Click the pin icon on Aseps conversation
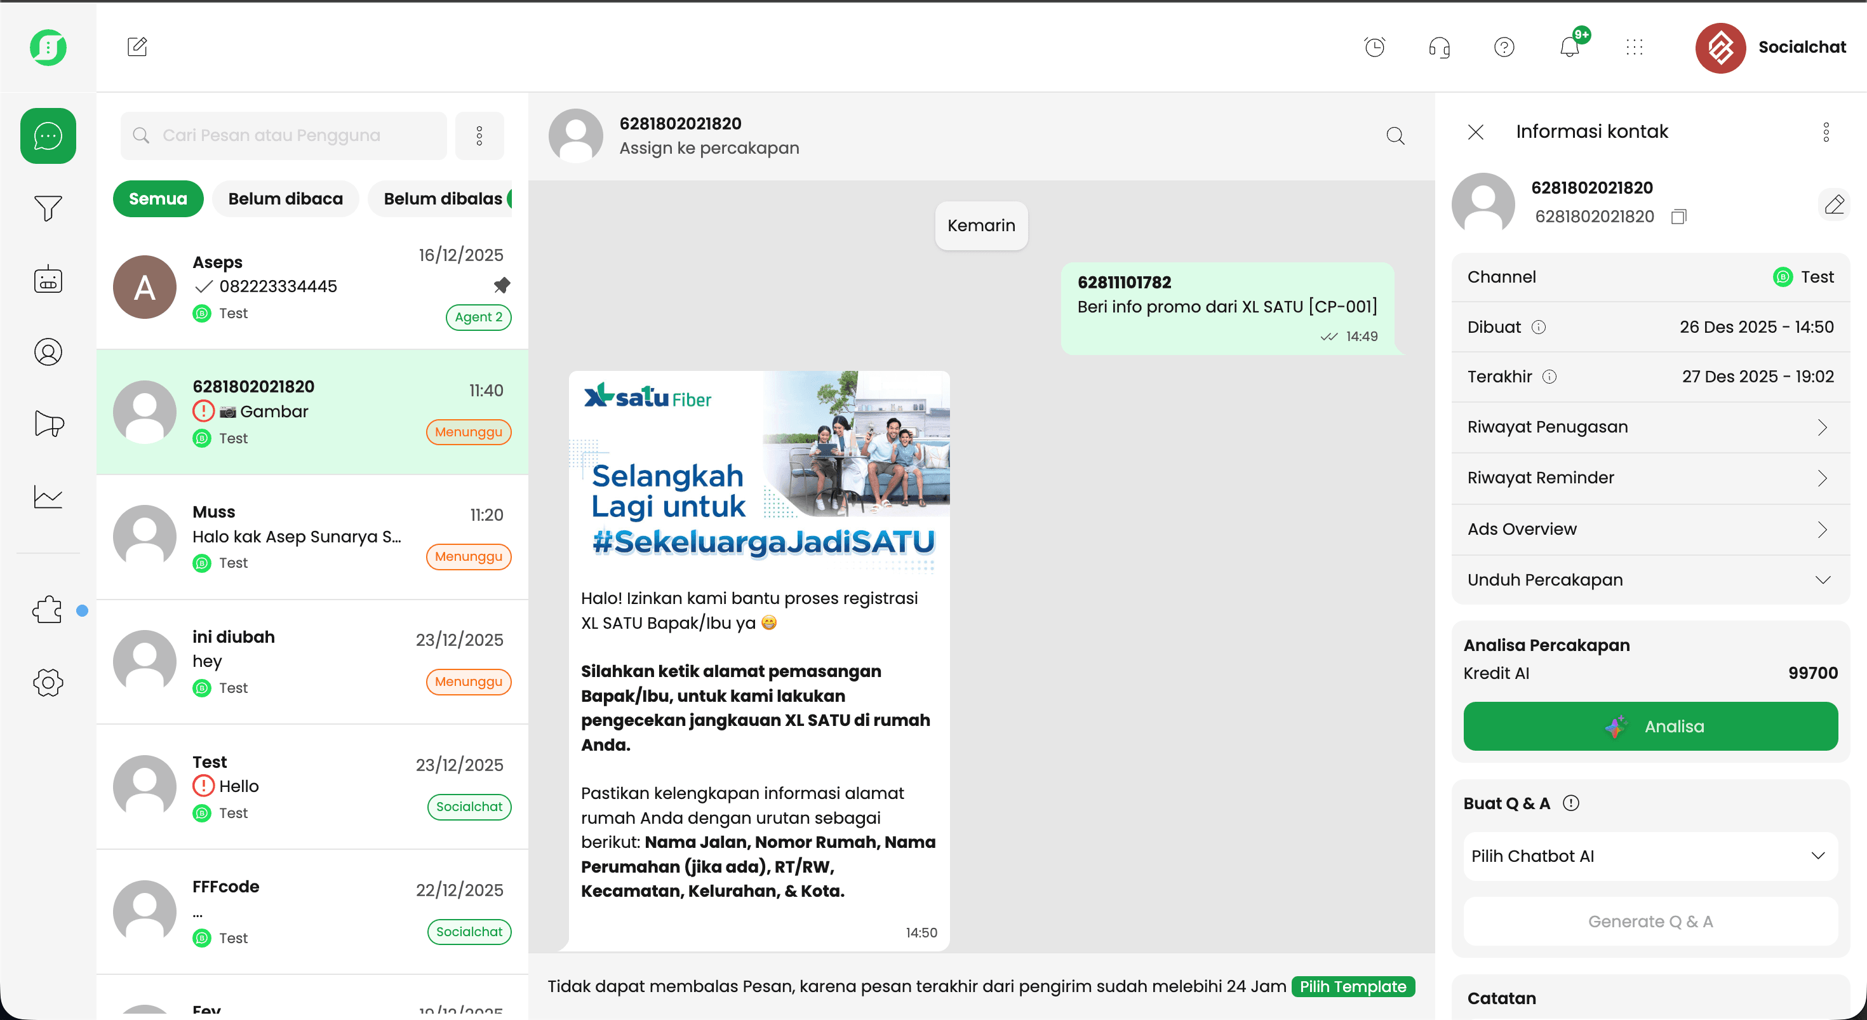Viewport: 1867px width, 1020px height. pyautogui.click(x=502, y=284)
